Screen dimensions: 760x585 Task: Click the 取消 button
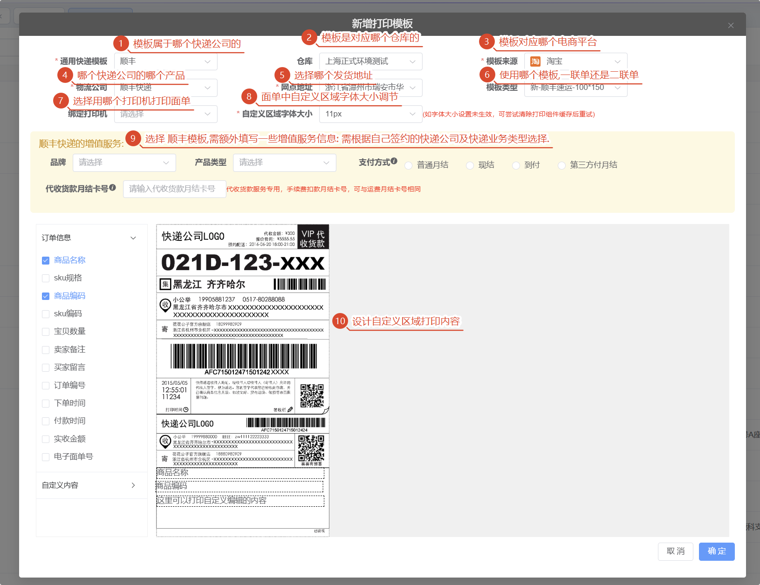point(676,551)
